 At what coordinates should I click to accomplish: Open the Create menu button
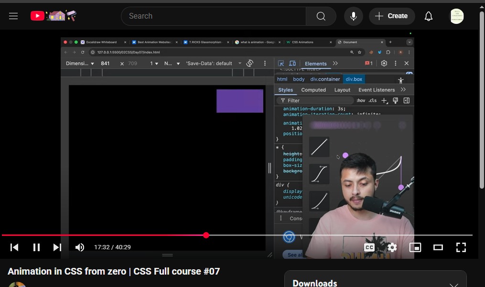click(392, 16)
